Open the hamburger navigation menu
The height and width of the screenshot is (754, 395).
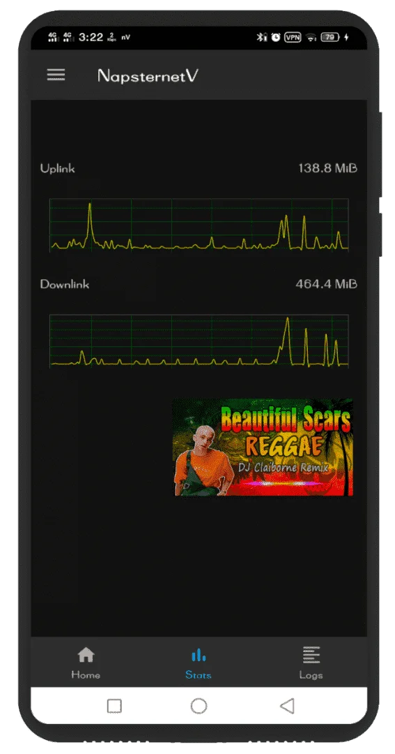(x=56, y=74)
